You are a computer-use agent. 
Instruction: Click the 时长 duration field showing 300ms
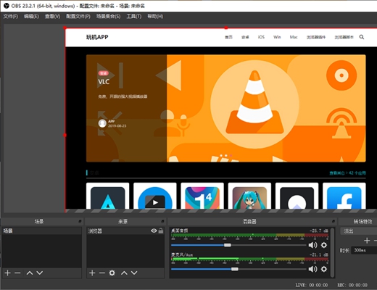(364, 250)
